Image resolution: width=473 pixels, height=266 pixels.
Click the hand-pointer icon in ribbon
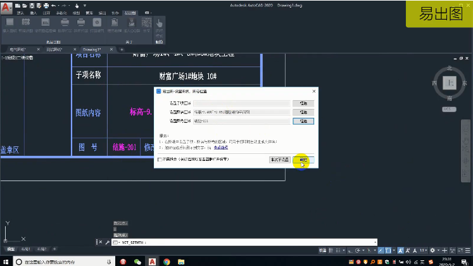click(x=160, y=23)
